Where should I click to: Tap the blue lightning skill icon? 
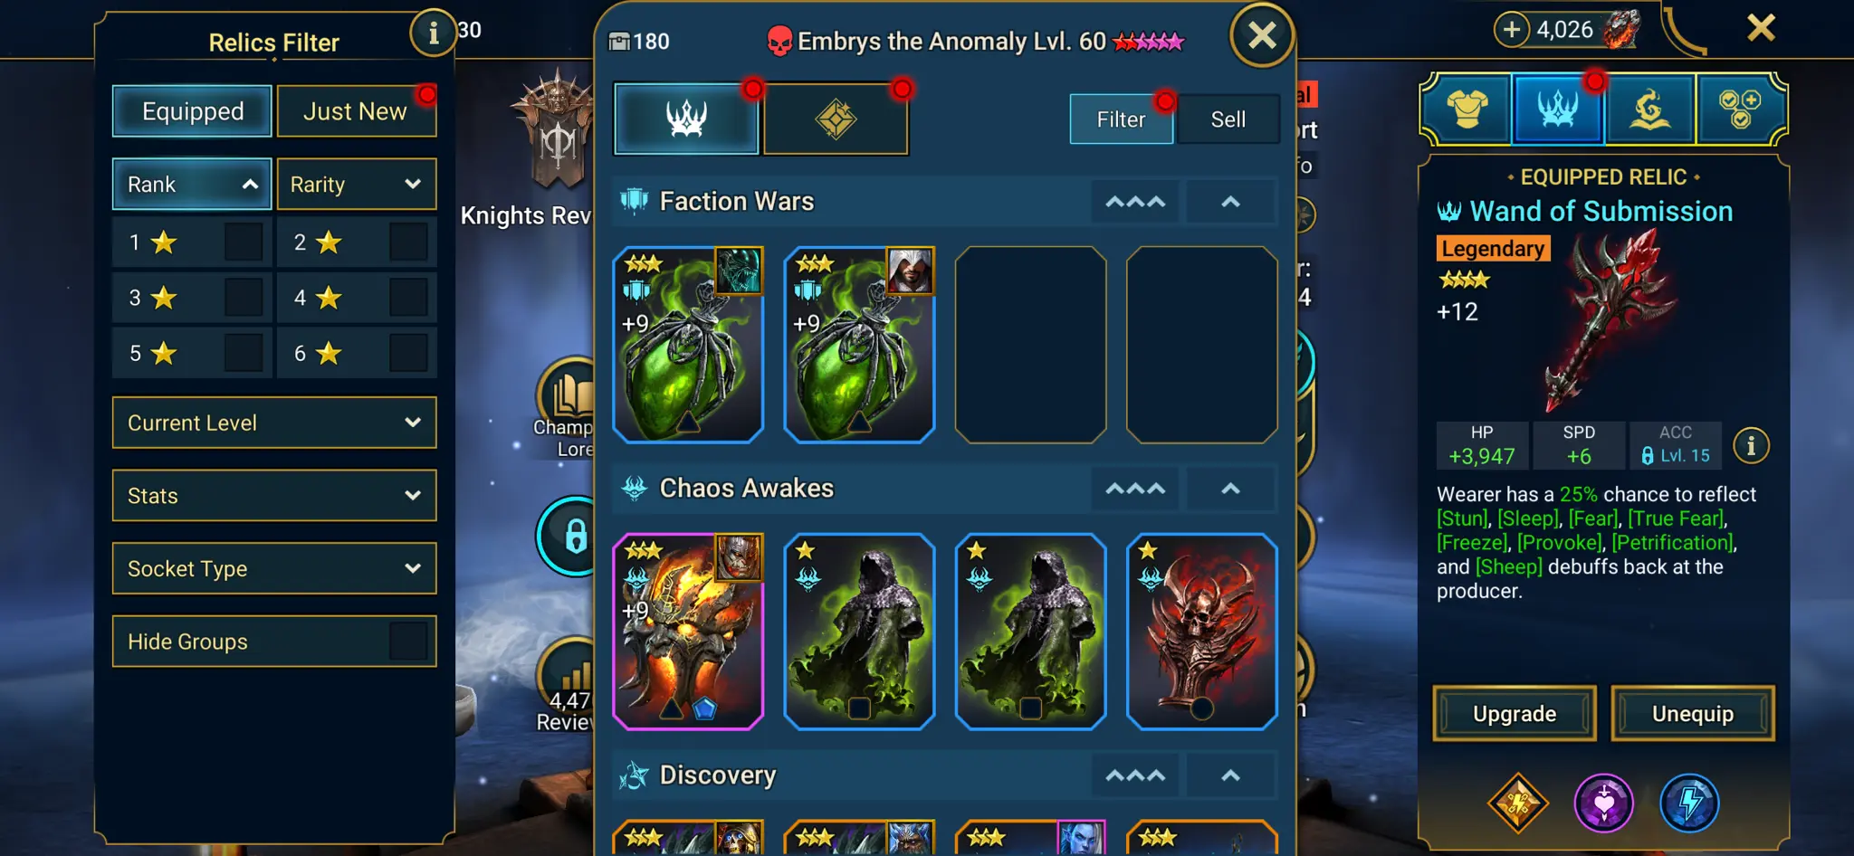tap(1689, 803)
